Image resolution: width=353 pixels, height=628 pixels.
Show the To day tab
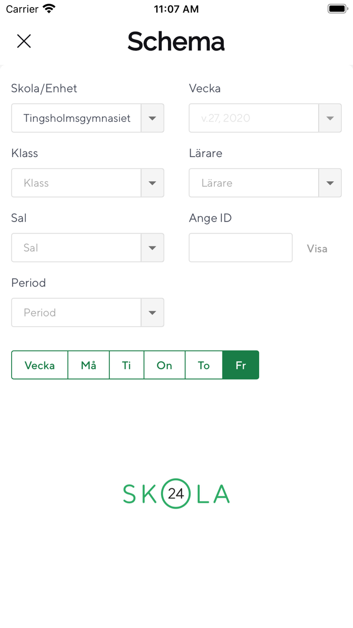point(204,365)
